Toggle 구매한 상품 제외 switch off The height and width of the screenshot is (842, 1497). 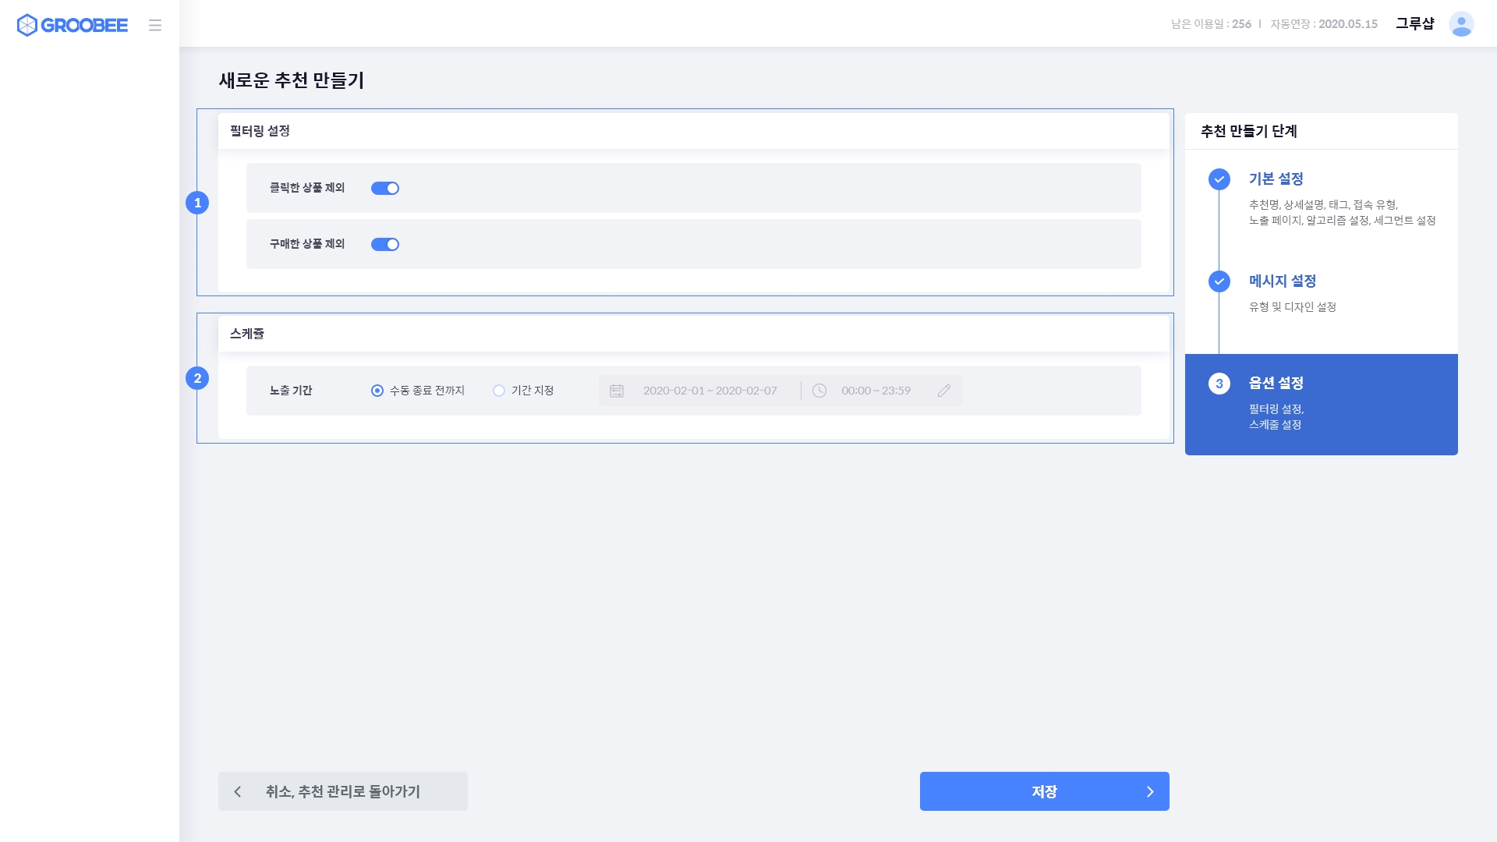(385, 244)
